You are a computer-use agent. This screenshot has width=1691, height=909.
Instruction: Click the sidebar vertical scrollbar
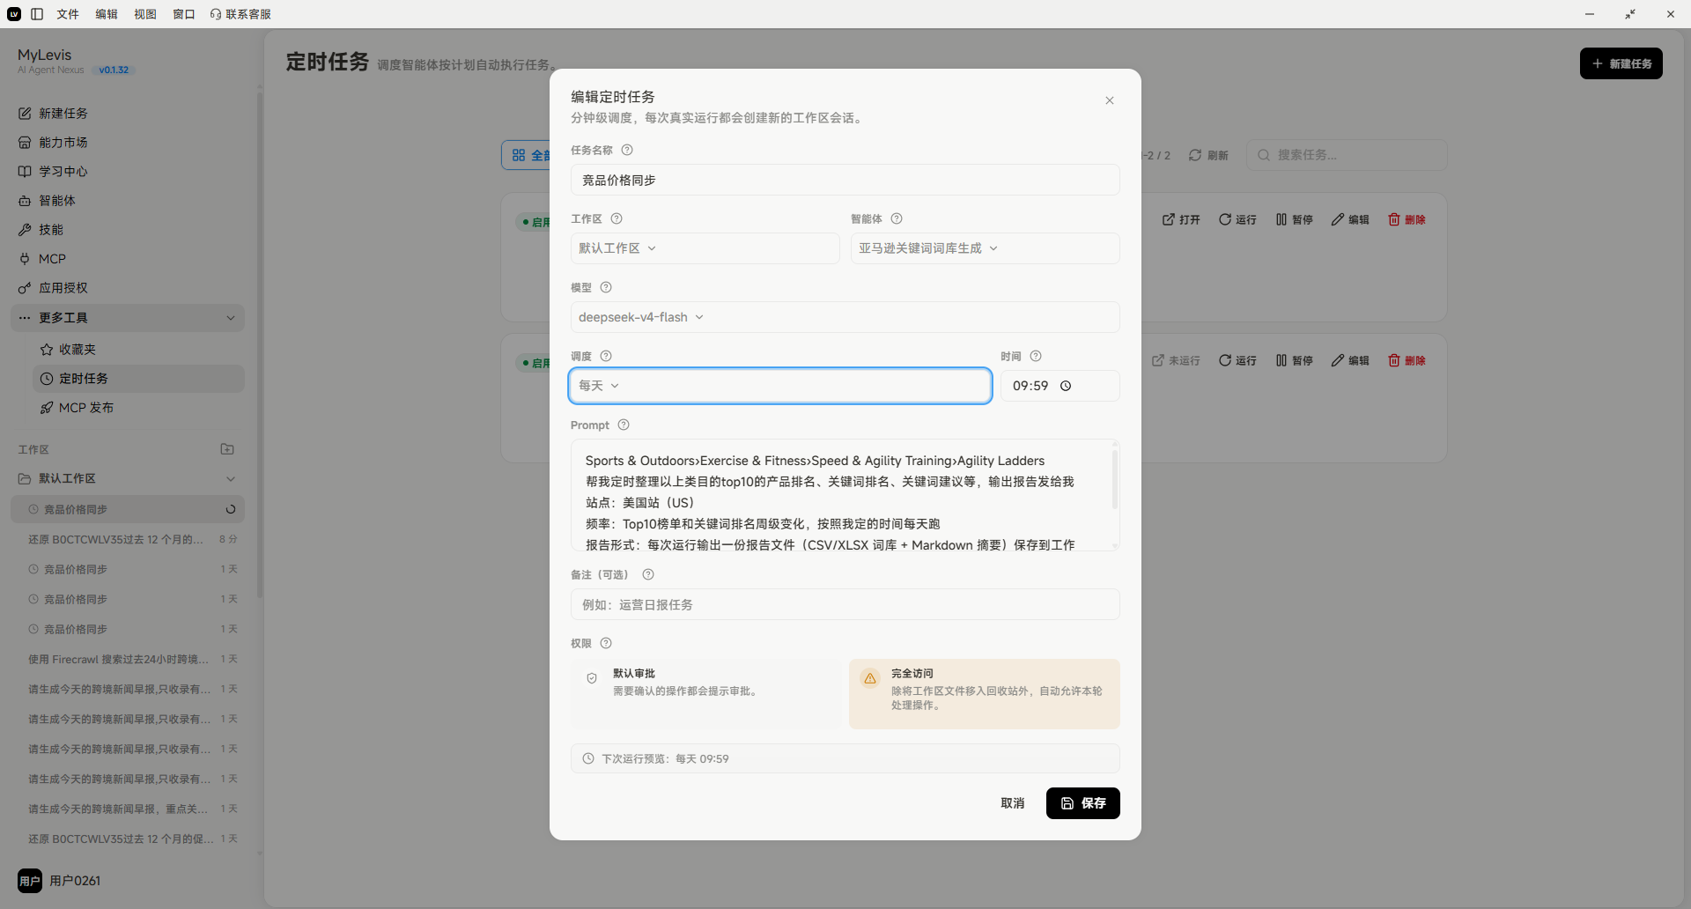click(259, 344)
